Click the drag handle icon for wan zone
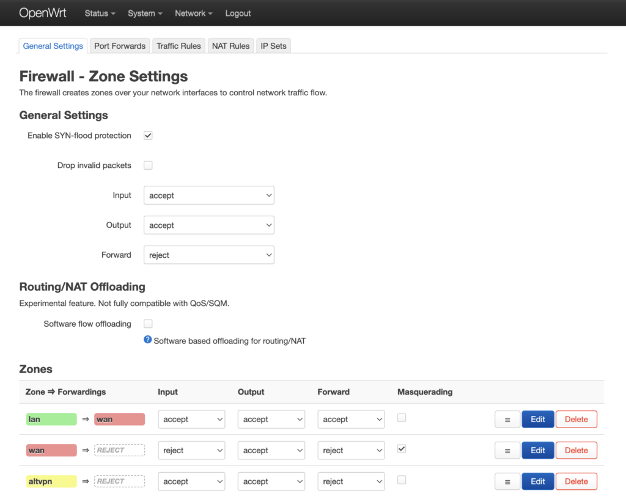626x496 pixels. click(507, 451)
